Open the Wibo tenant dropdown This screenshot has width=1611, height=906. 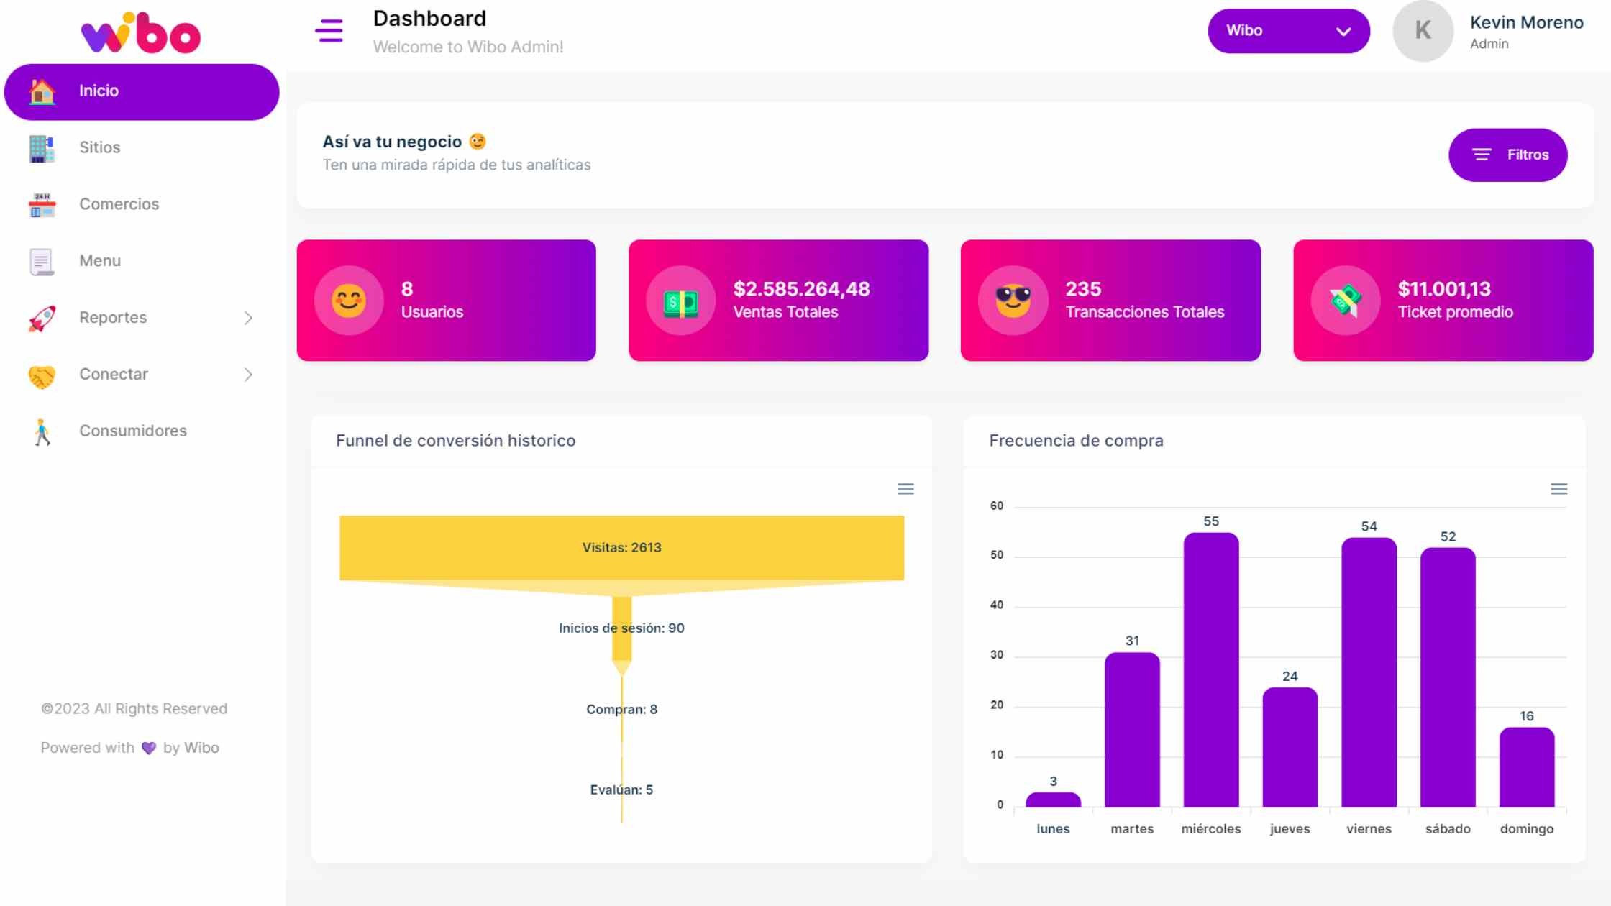(x=1288, y=30)
